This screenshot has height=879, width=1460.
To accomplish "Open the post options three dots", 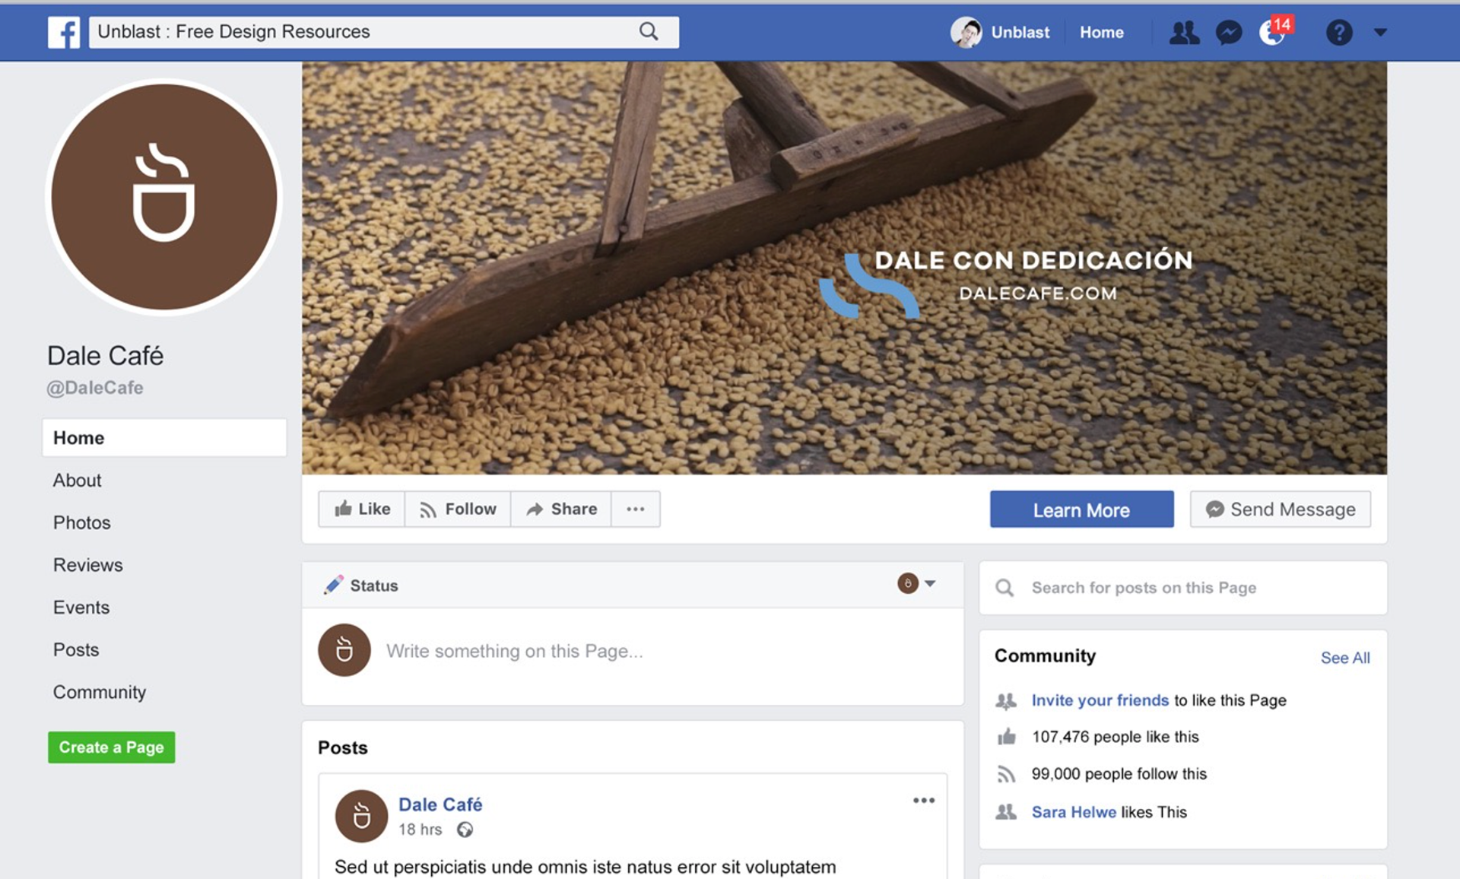I will point(924,800).
